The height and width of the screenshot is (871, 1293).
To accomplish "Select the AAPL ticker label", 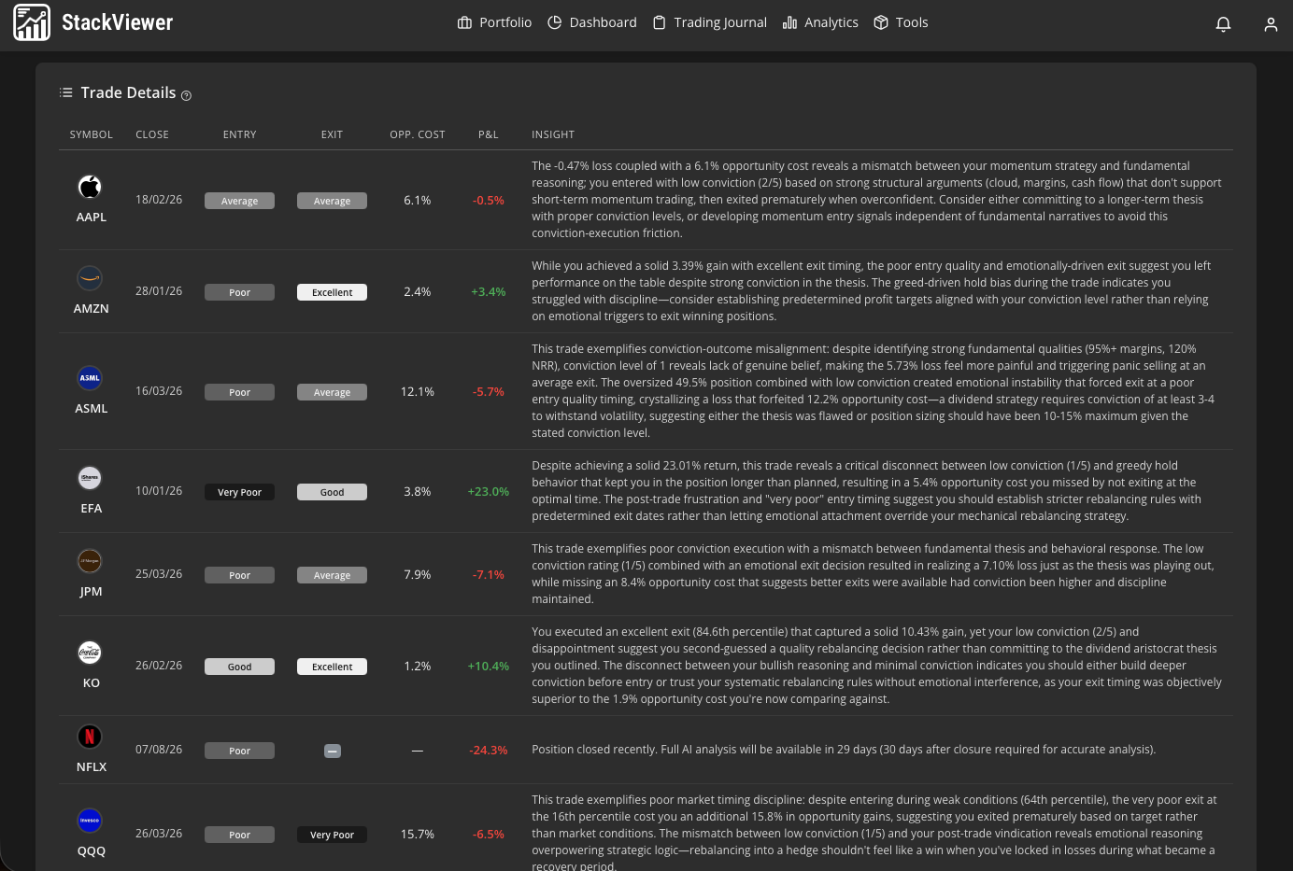I will tap(92, 217).
